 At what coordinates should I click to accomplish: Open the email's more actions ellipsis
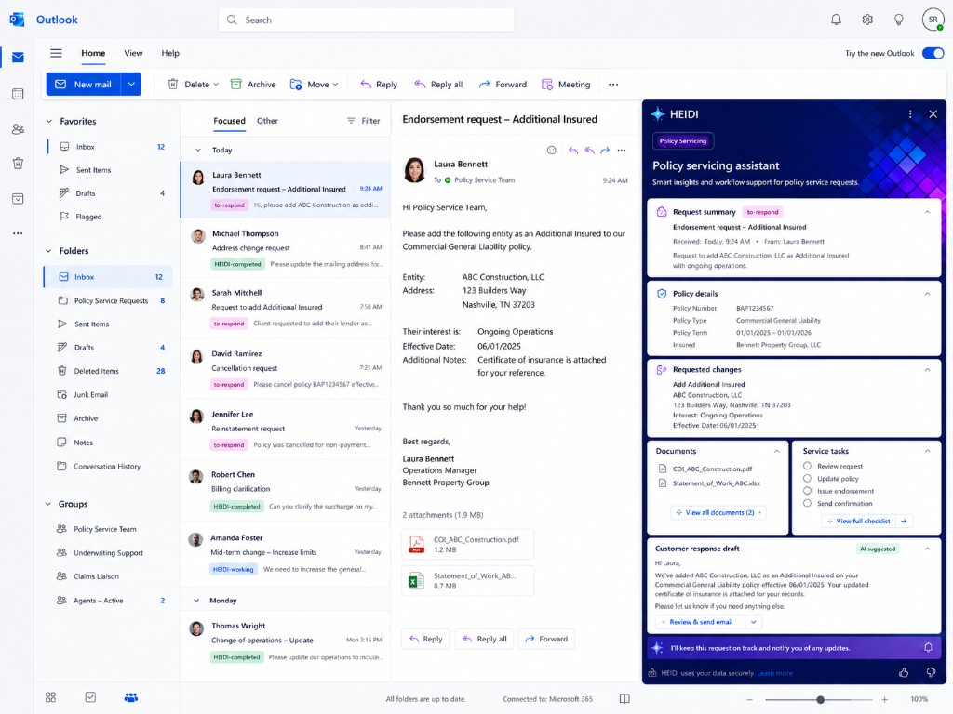621,150
